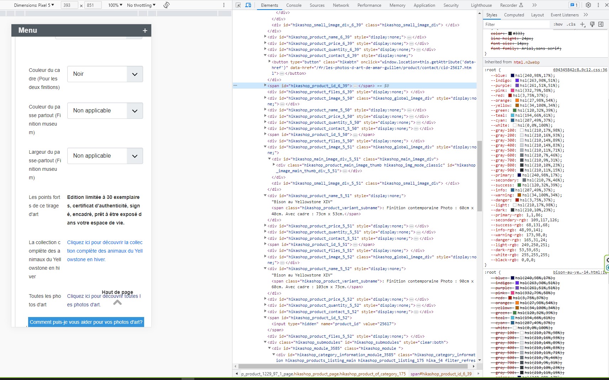Click the 'Comment puis-je vous aider' button
Viewport: 609px width, 380px height.
tap(86, 322)
